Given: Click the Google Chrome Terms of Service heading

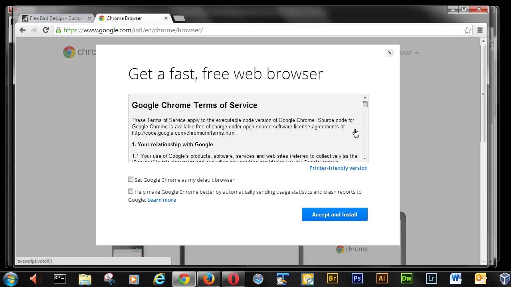Looking at the screenshot, I should pyautogui.click(x=194, y=105).
